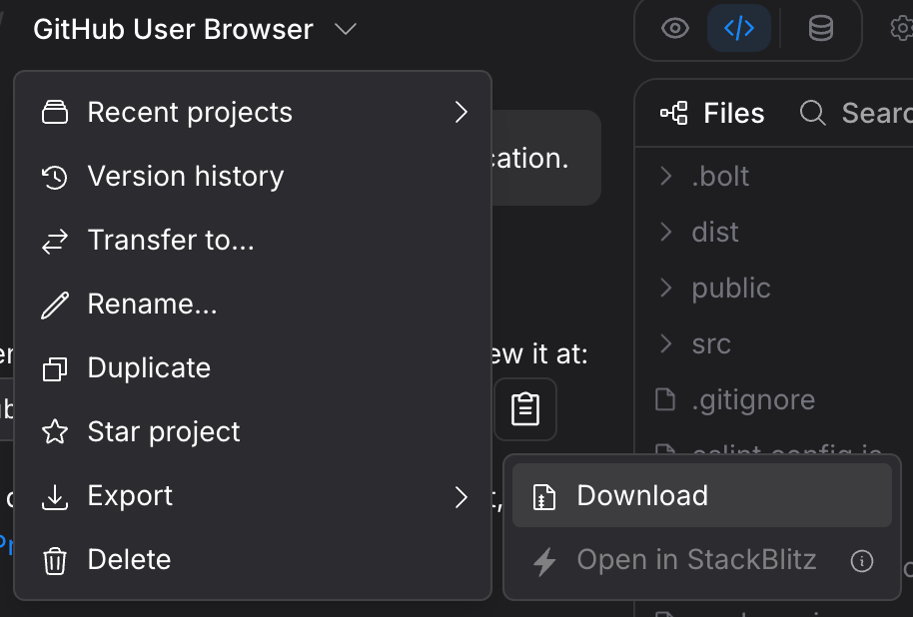
Task: Select Open in StackBlitz
Action: 701,560
